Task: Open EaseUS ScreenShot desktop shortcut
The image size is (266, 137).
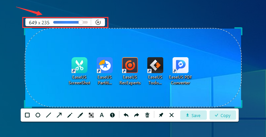Action: [x=79, y=71]
